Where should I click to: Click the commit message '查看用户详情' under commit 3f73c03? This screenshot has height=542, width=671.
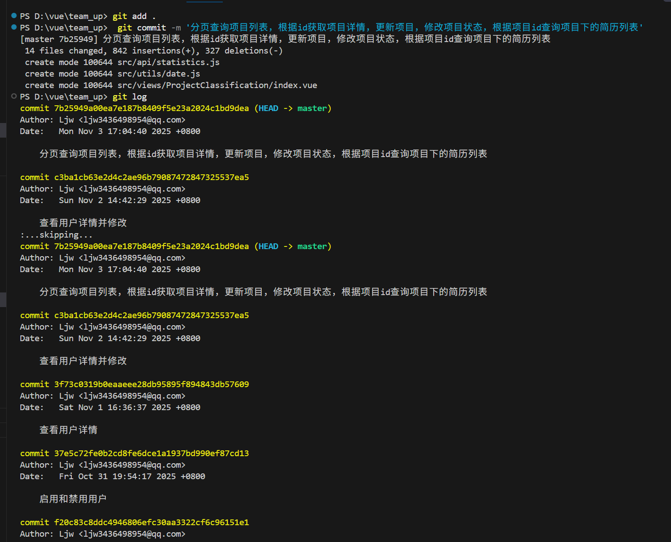pyautogui.click(x=69, y=430)
